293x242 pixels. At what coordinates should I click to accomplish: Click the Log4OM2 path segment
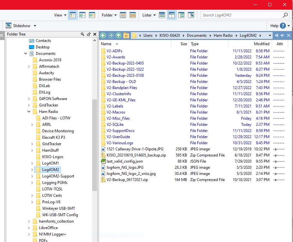(248, 35)
